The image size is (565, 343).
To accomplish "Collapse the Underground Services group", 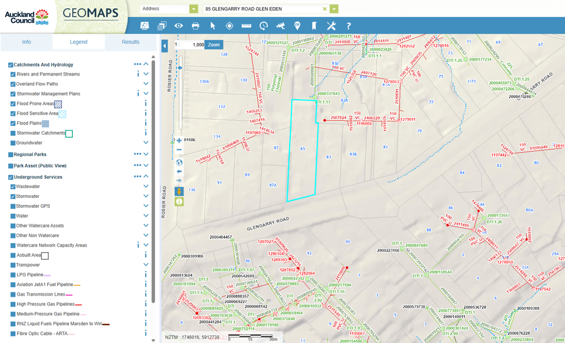I will coord(146,176).
